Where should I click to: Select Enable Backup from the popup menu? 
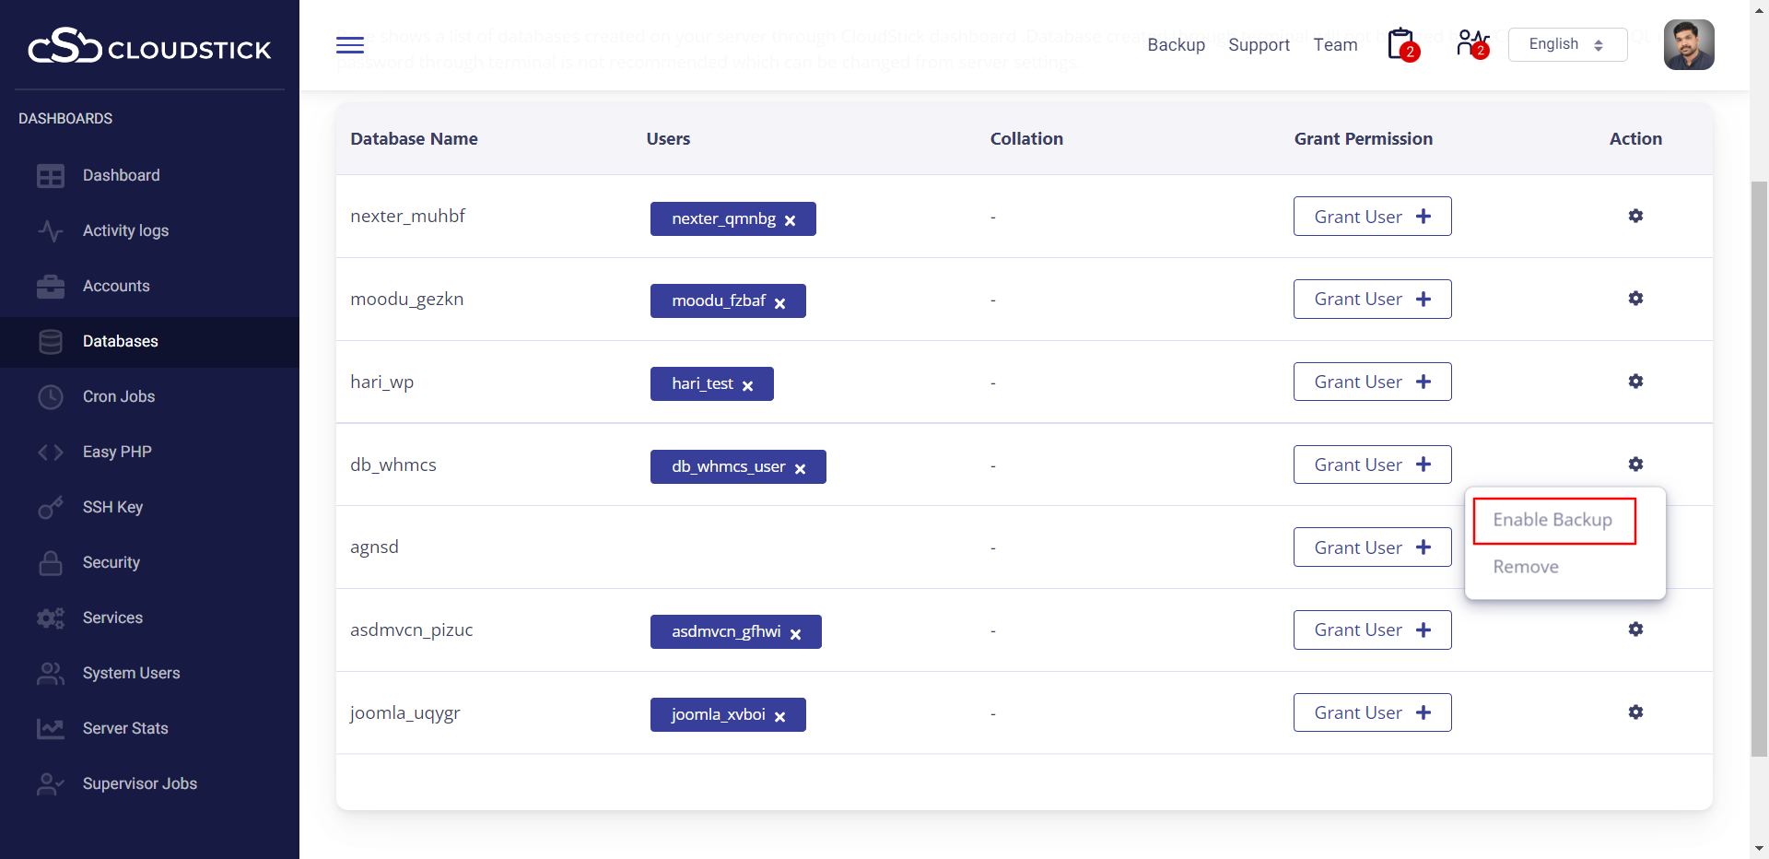[x=1552, y=520]
